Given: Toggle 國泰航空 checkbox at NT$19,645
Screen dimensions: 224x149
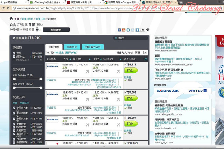Looking at the screenshot, I should click(14, 127).
